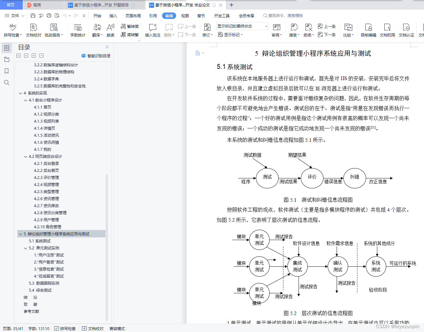Accept the change (接受)
Image resolution: width=424 pixels, height=332 pixels.
(x=294, y=30)
